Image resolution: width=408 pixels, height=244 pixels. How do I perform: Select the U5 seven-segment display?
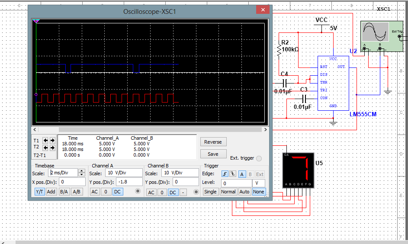click(x=299, y=170)
